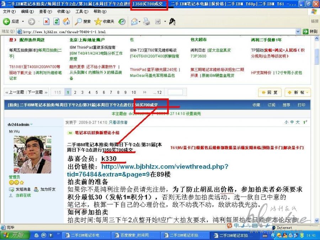
Task: Open the History clock icon
Action: click(122, 22)
